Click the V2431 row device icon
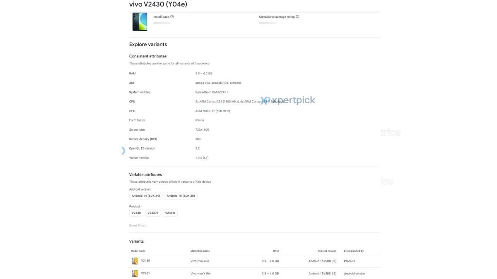Image resolution: width=497 pixels, height=279 pixels. point(135,274)
